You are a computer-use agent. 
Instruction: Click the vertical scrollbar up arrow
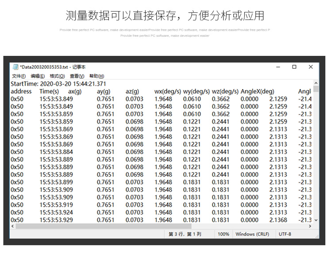point(316,83)
